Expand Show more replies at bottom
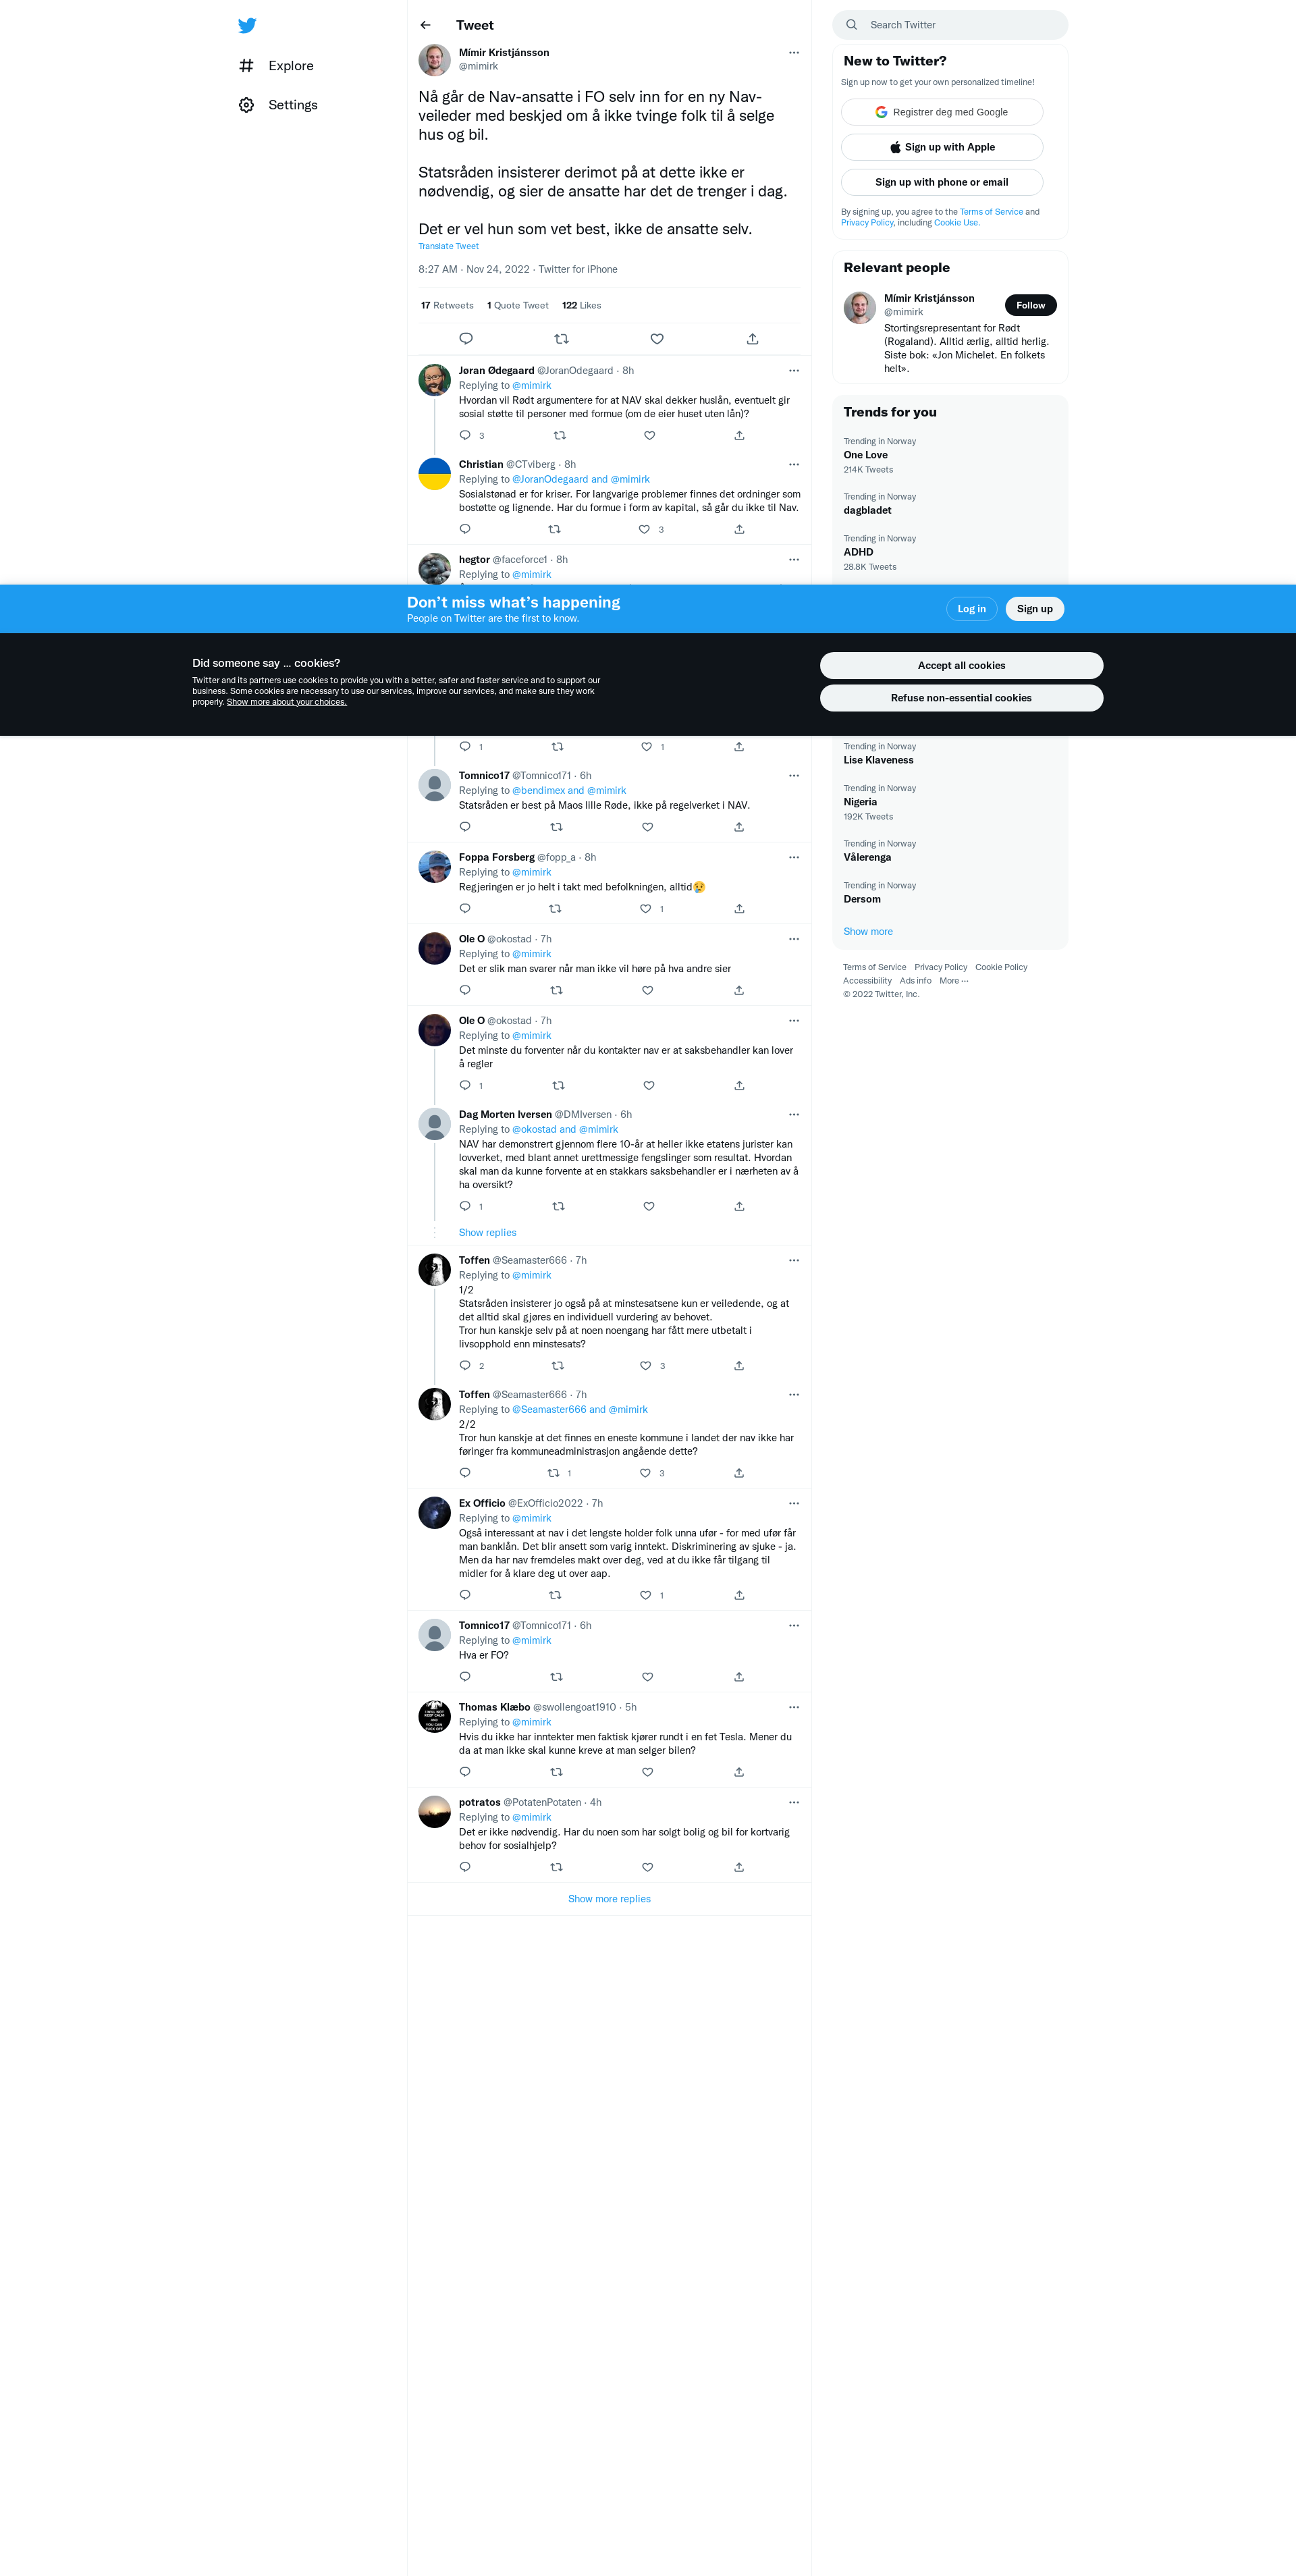This screenshot has width=1296, height=2576. 609,1899
